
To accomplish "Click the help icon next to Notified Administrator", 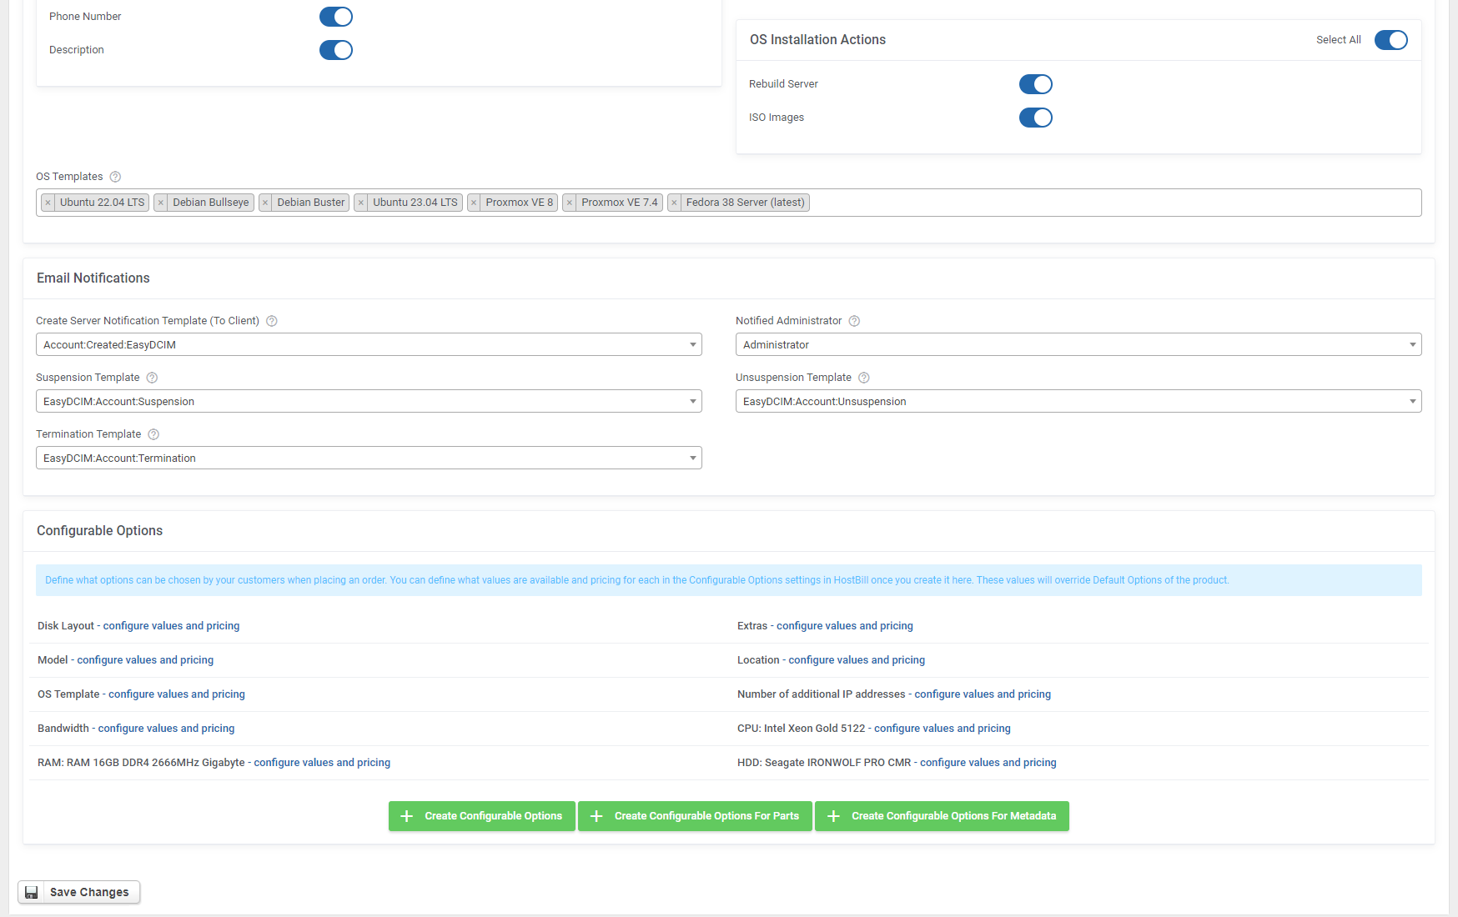I will pyautogui.click(x=854, y=321).
